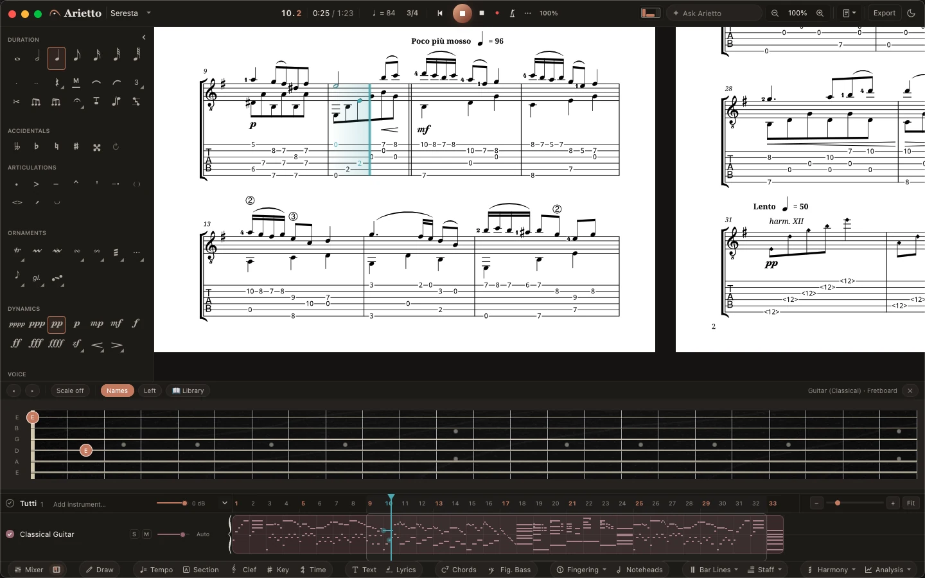This screenshot has height=578, width=925.
Task: Zoom out the score view
Action: click(x=775, y=13)
